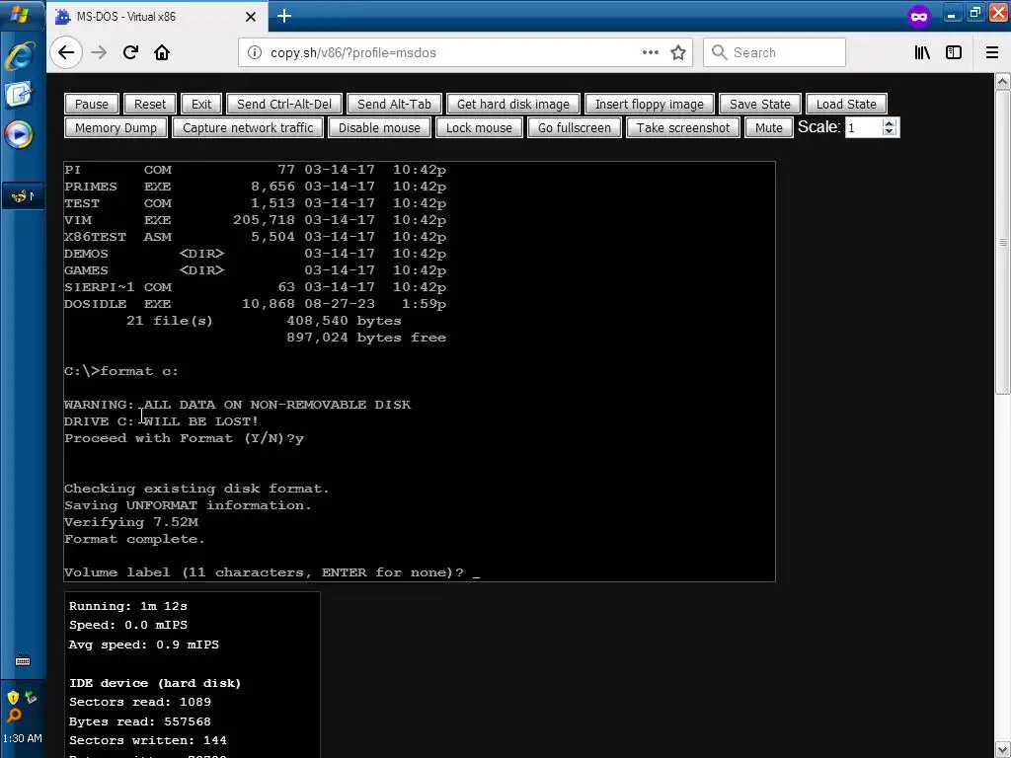Open the Windows Start button
Screen dimensions: 1011x758
tap(20, 14)
